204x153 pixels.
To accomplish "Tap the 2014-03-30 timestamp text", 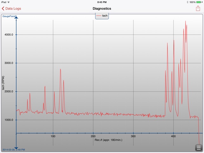I will (14, 150).
